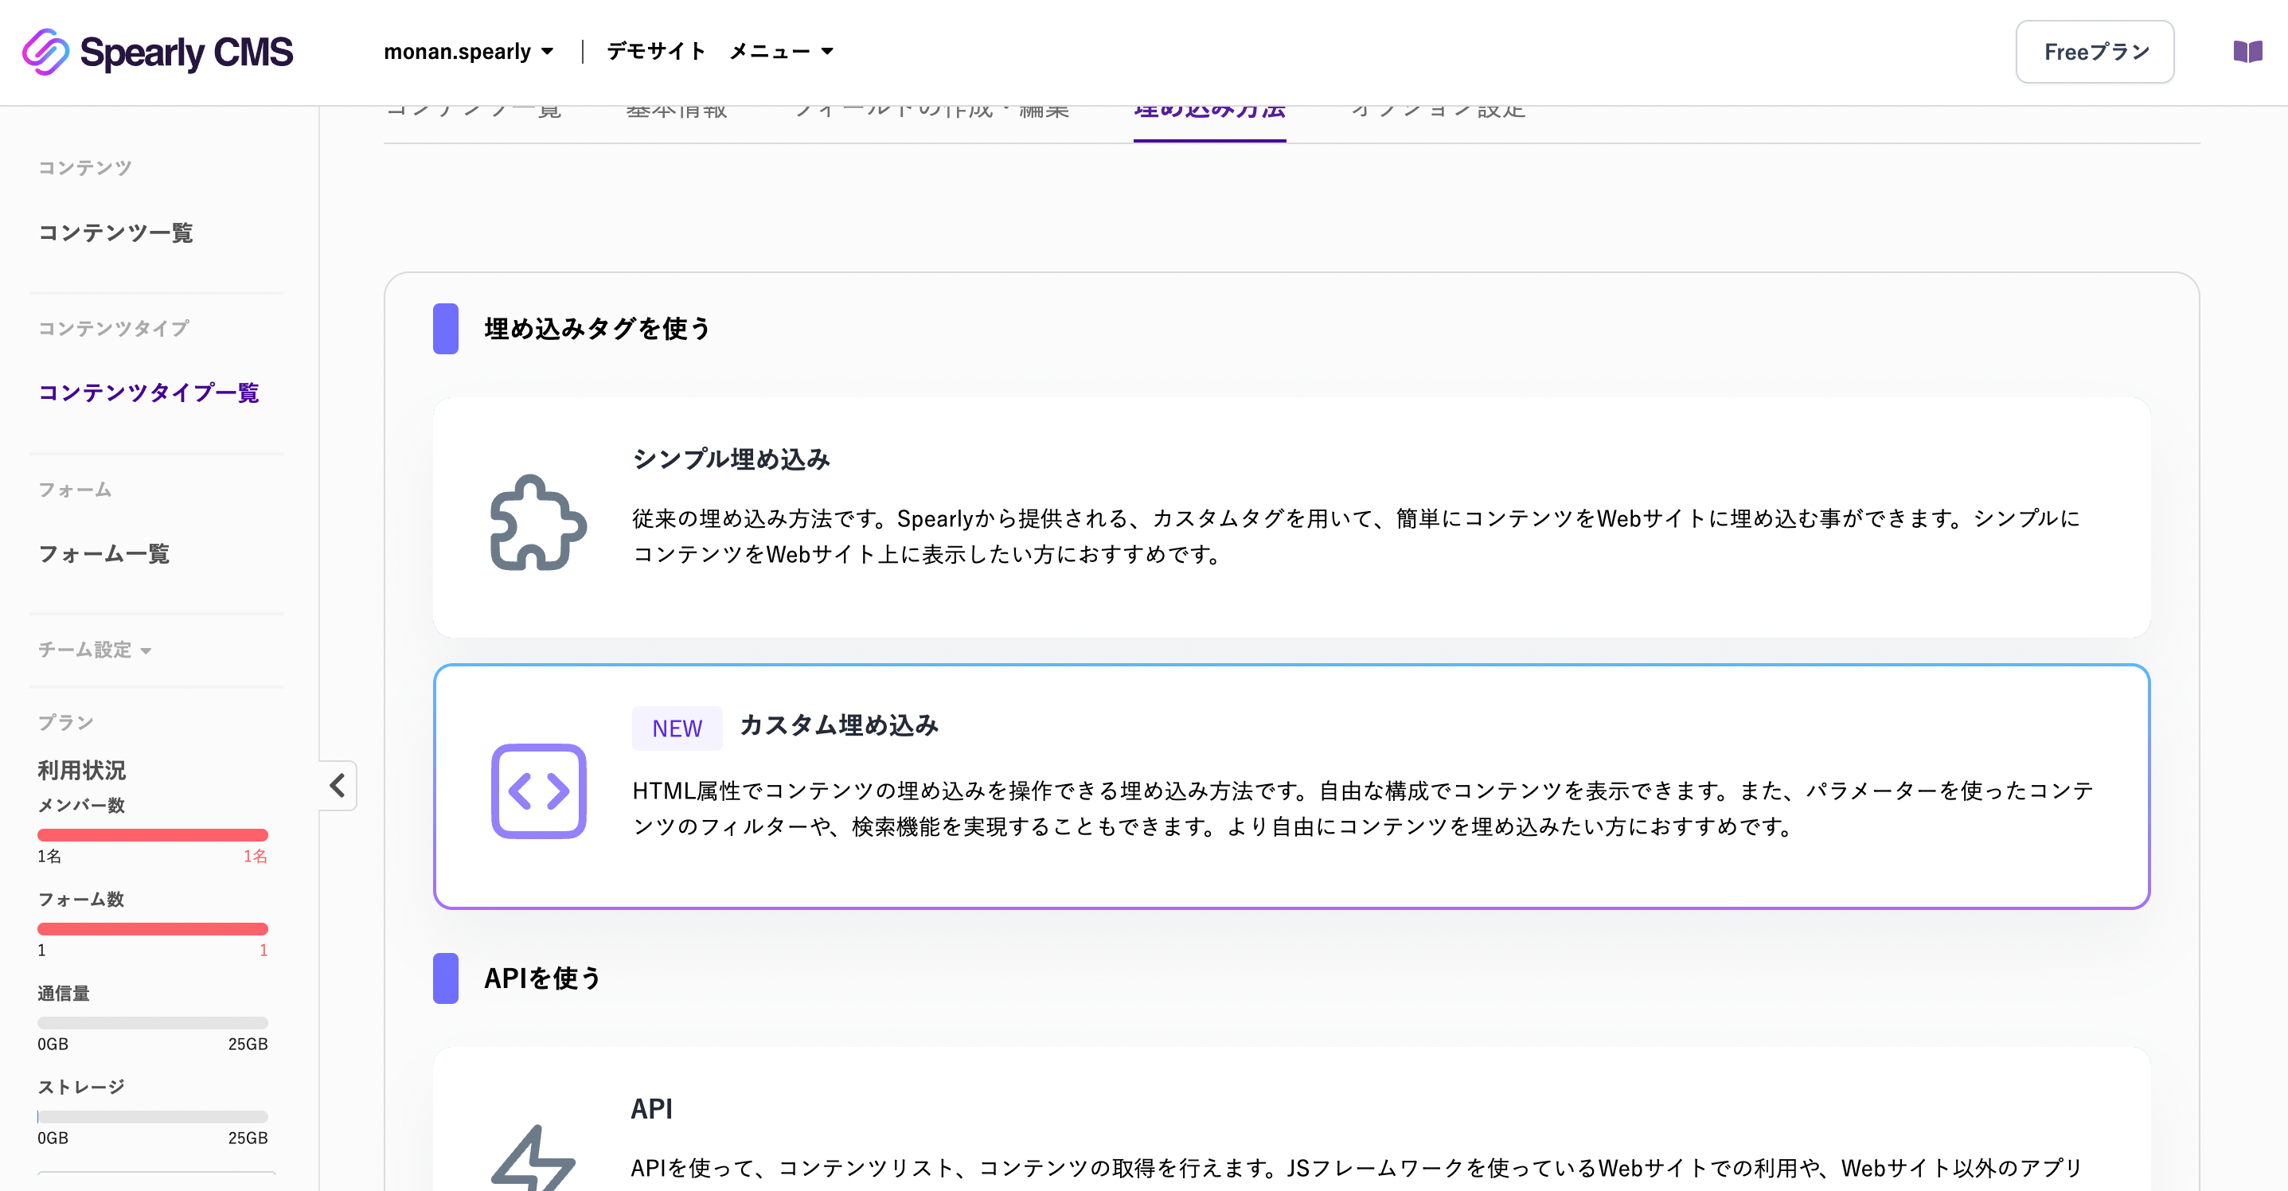
Task: Click the プラン label in sidebar
Action: click(66, 722)
